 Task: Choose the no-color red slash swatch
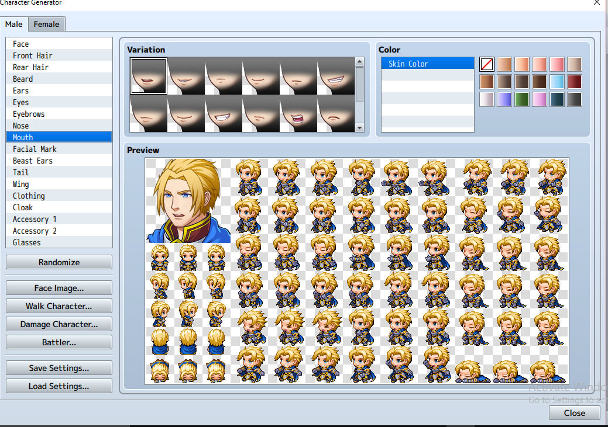tap(487, 64)
